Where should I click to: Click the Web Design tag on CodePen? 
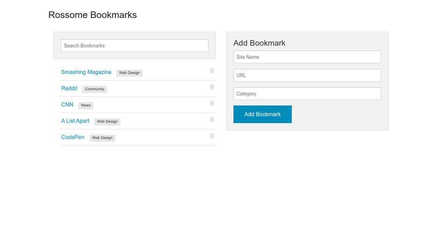(x=102, y=138)
